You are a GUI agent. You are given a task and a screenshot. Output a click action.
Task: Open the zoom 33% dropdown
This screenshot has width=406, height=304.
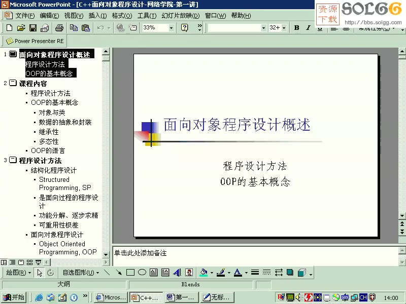[171, 28]
